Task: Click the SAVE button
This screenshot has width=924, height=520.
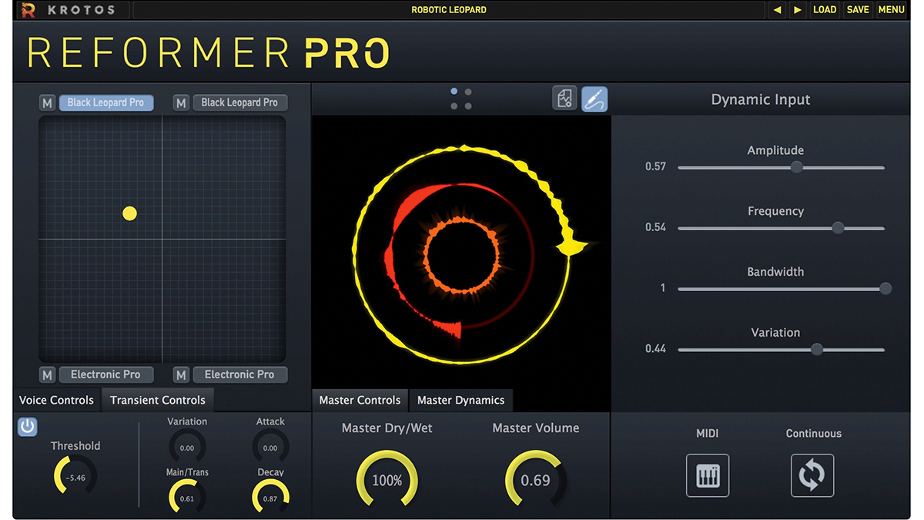Action: click(858, 10)
